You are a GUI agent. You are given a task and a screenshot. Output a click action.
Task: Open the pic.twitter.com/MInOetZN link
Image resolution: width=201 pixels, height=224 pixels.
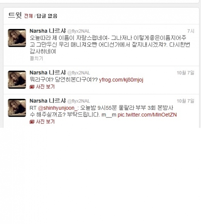pos(147,115)
